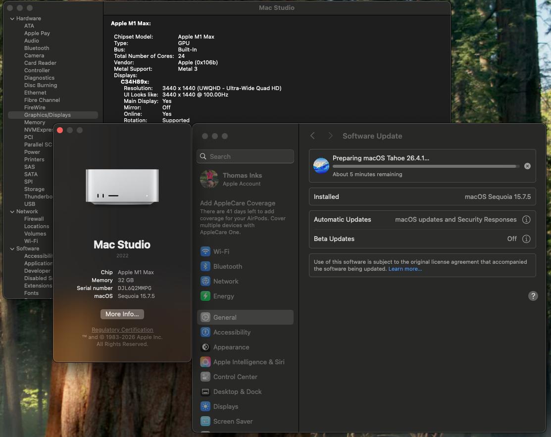Screen dimensions: 551x437
Task: Select Appearance in settings sidebar
Action: 231,347
